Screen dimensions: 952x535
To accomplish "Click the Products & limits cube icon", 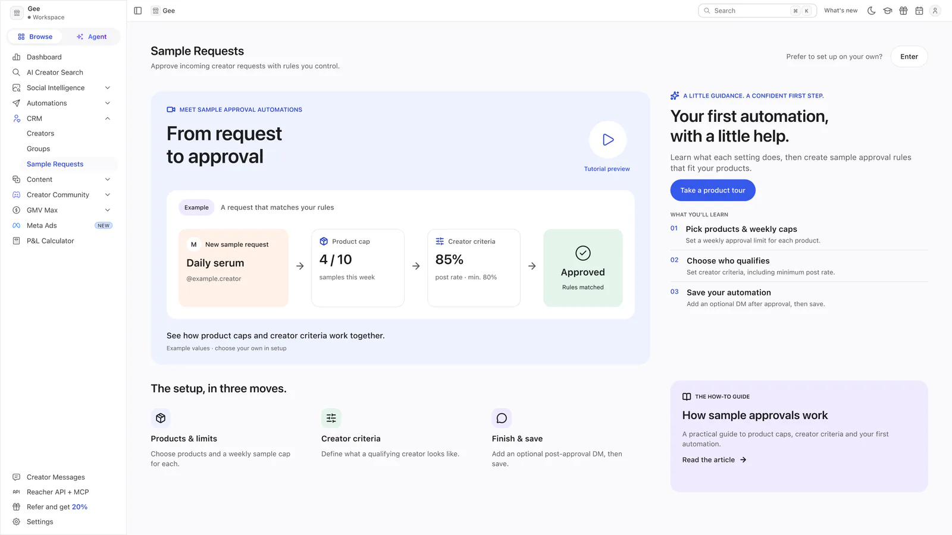I will click(x=161, y=418).
